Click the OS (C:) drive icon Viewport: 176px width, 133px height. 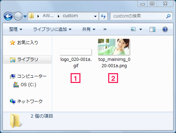pyautogui.click(x=16, y=85)
